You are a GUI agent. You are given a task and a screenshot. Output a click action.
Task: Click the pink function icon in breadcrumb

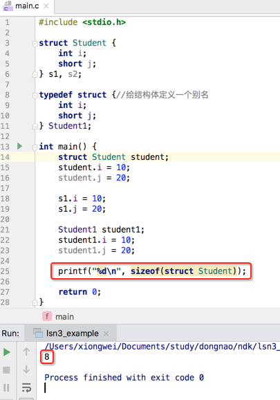(x=47, y=316)
